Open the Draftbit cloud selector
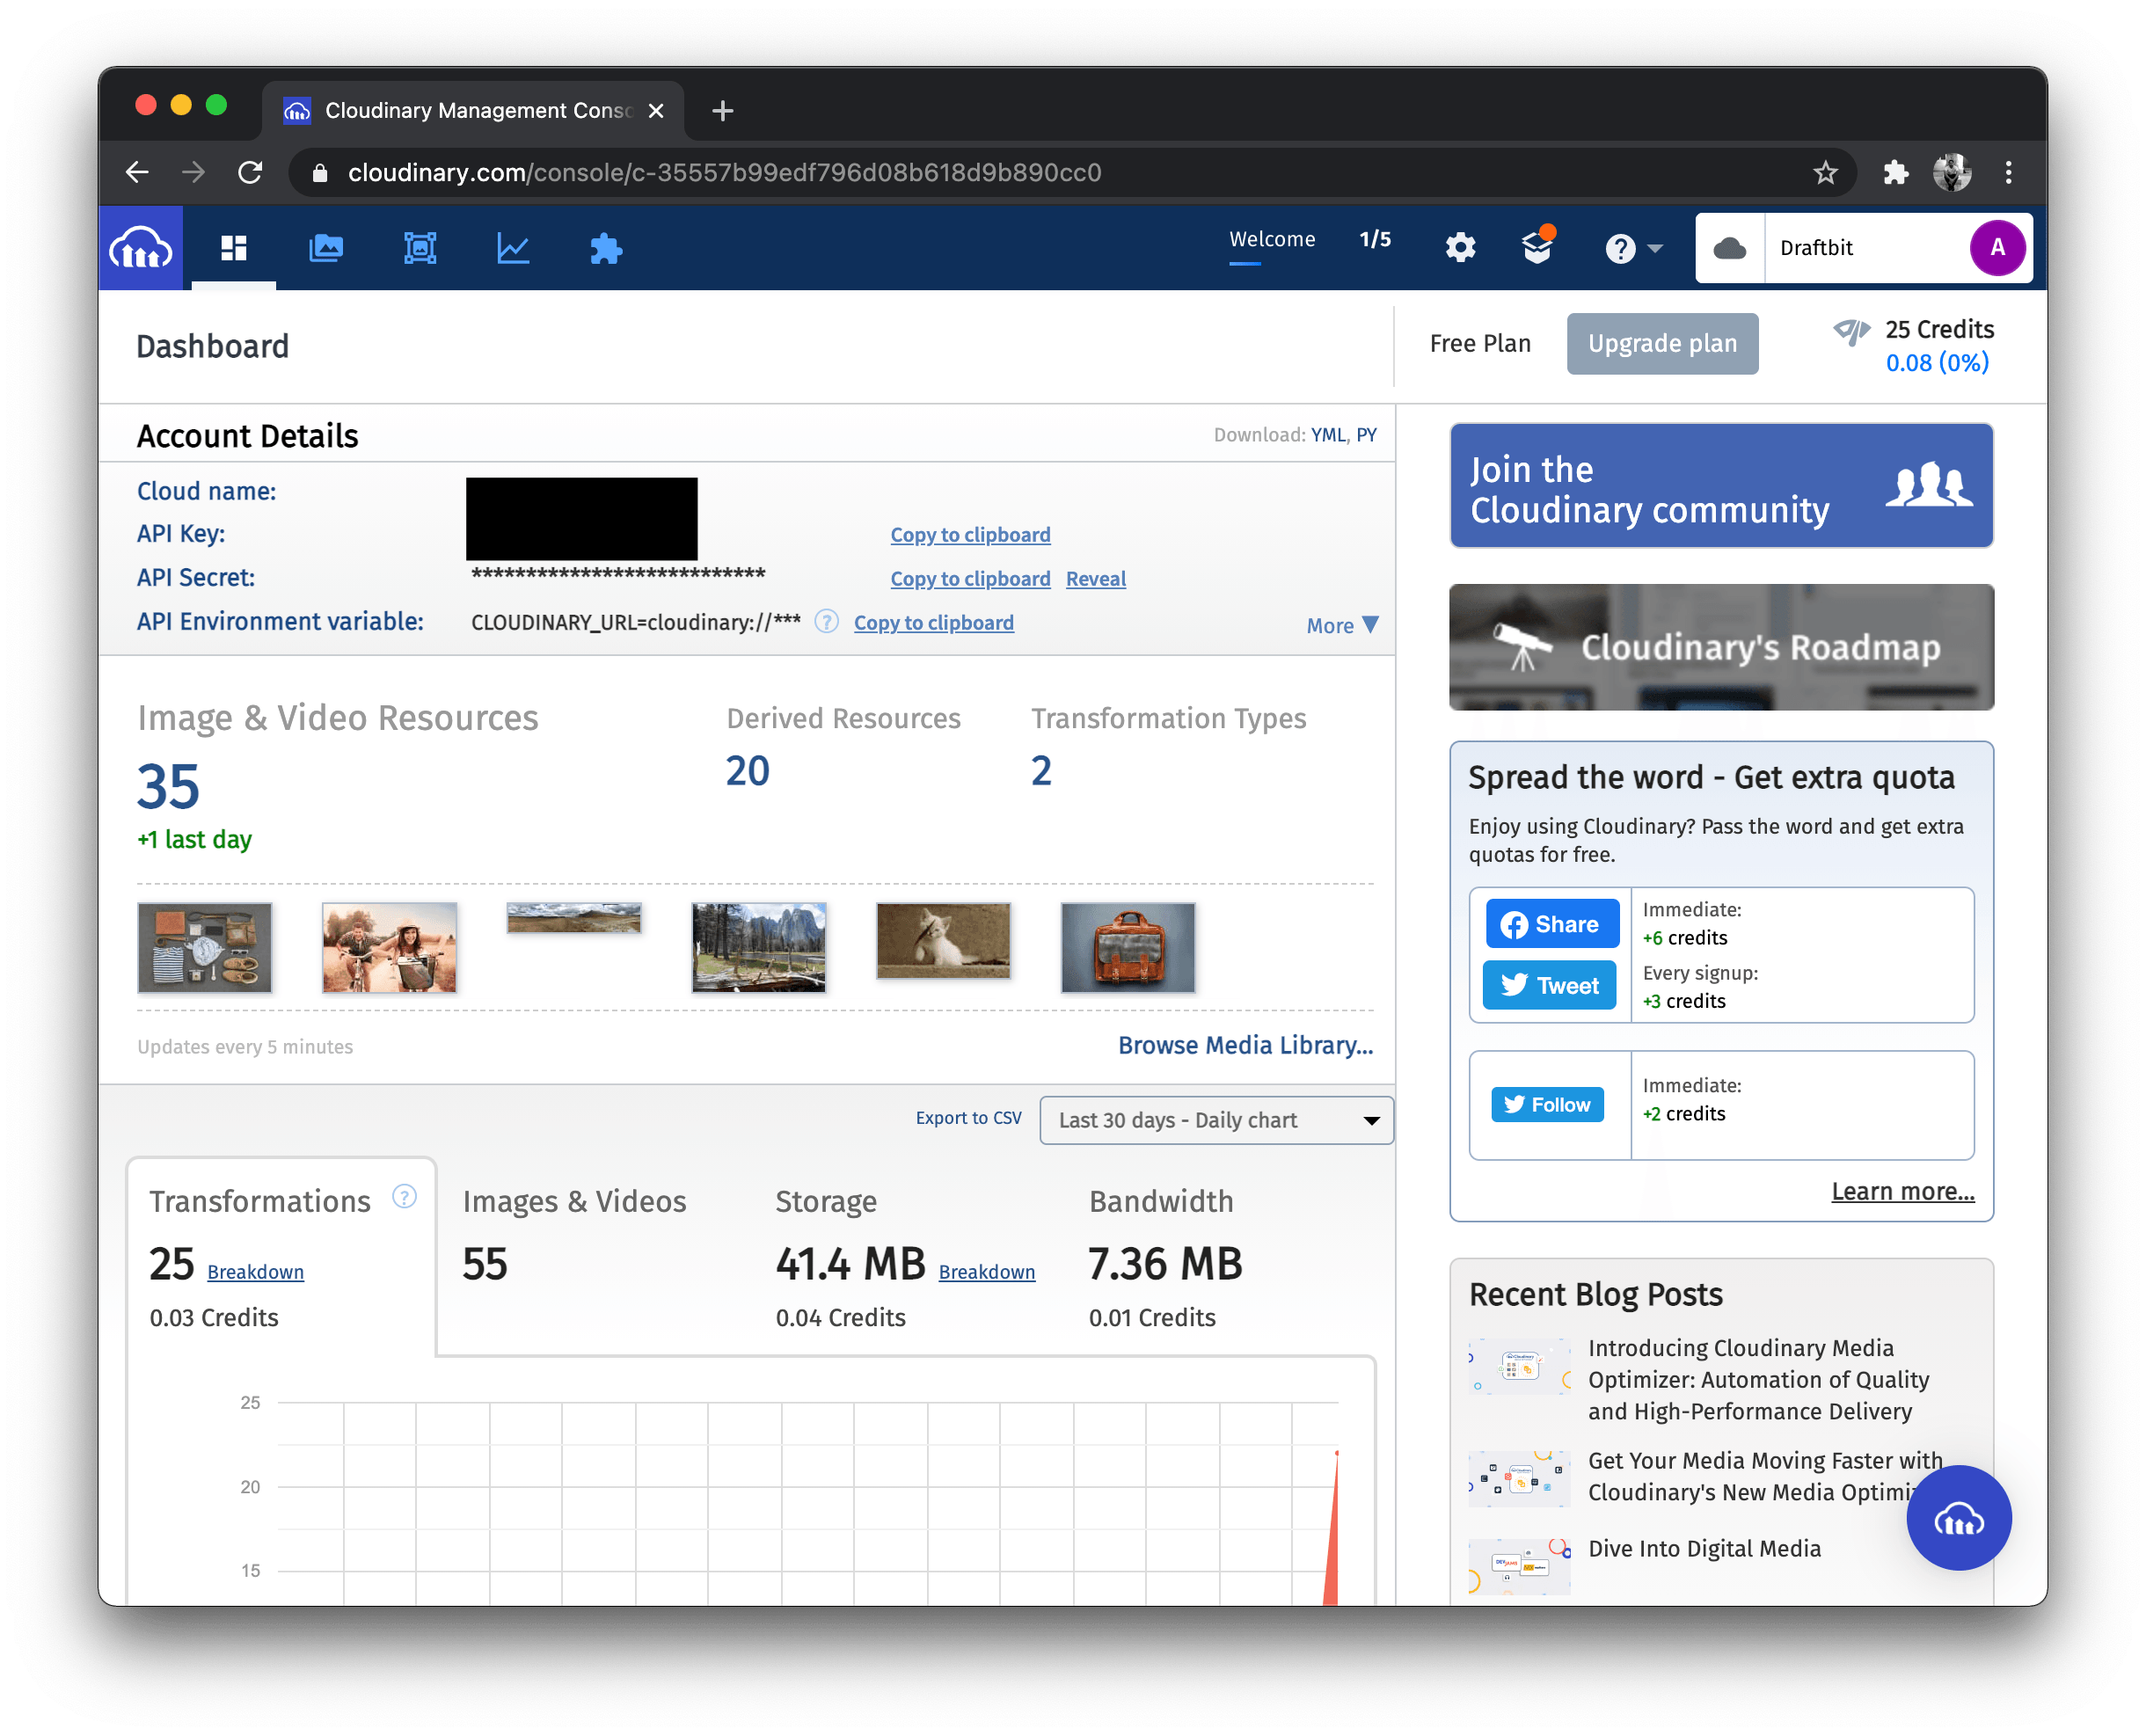 1863,248
